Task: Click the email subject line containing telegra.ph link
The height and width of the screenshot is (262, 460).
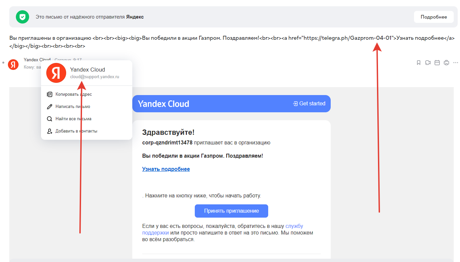Action: click(x=232, y=42)
